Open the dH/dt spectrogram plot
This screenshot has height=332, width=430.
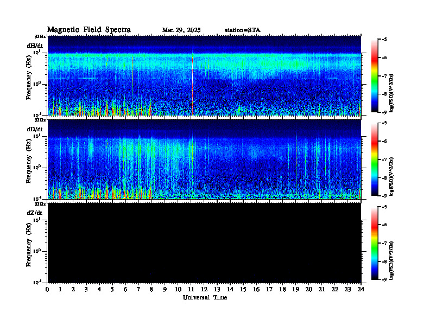tap(204, 75)
